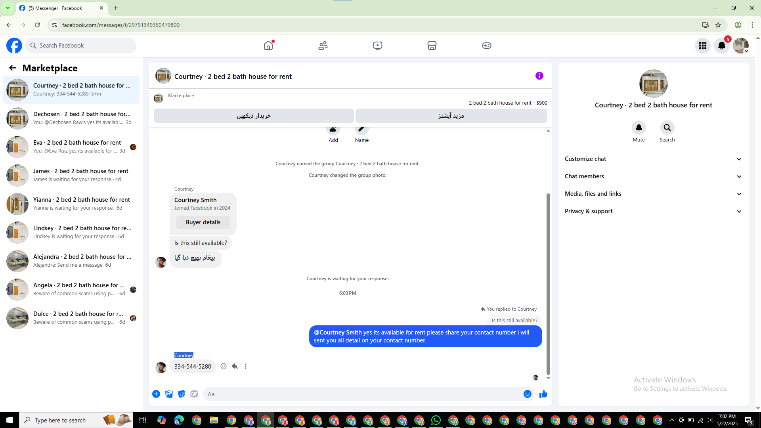Open a new Chrome tab

[116, 8]
